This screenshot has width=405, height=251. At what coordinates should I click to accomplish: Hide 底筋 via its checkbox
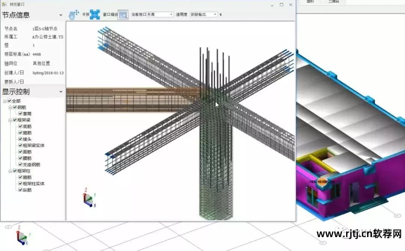20,126
